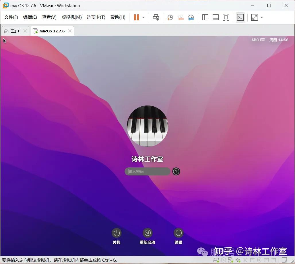The image size is (295, 264).
Task: Minimize the VMware Workstation window
Action: (x=253, y=5)
